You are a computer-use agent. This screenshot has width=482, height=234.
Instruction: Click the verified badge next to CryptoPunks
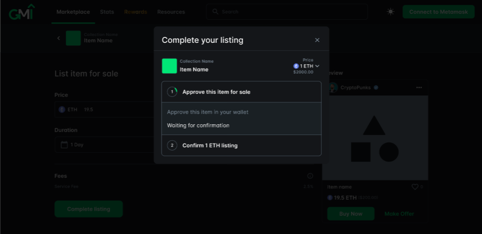376,88
